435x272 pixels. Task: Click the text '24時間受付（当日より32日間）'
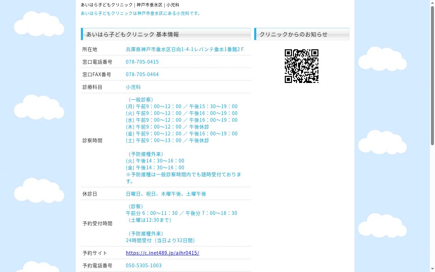pyautogui.click(x=162, y=240)
